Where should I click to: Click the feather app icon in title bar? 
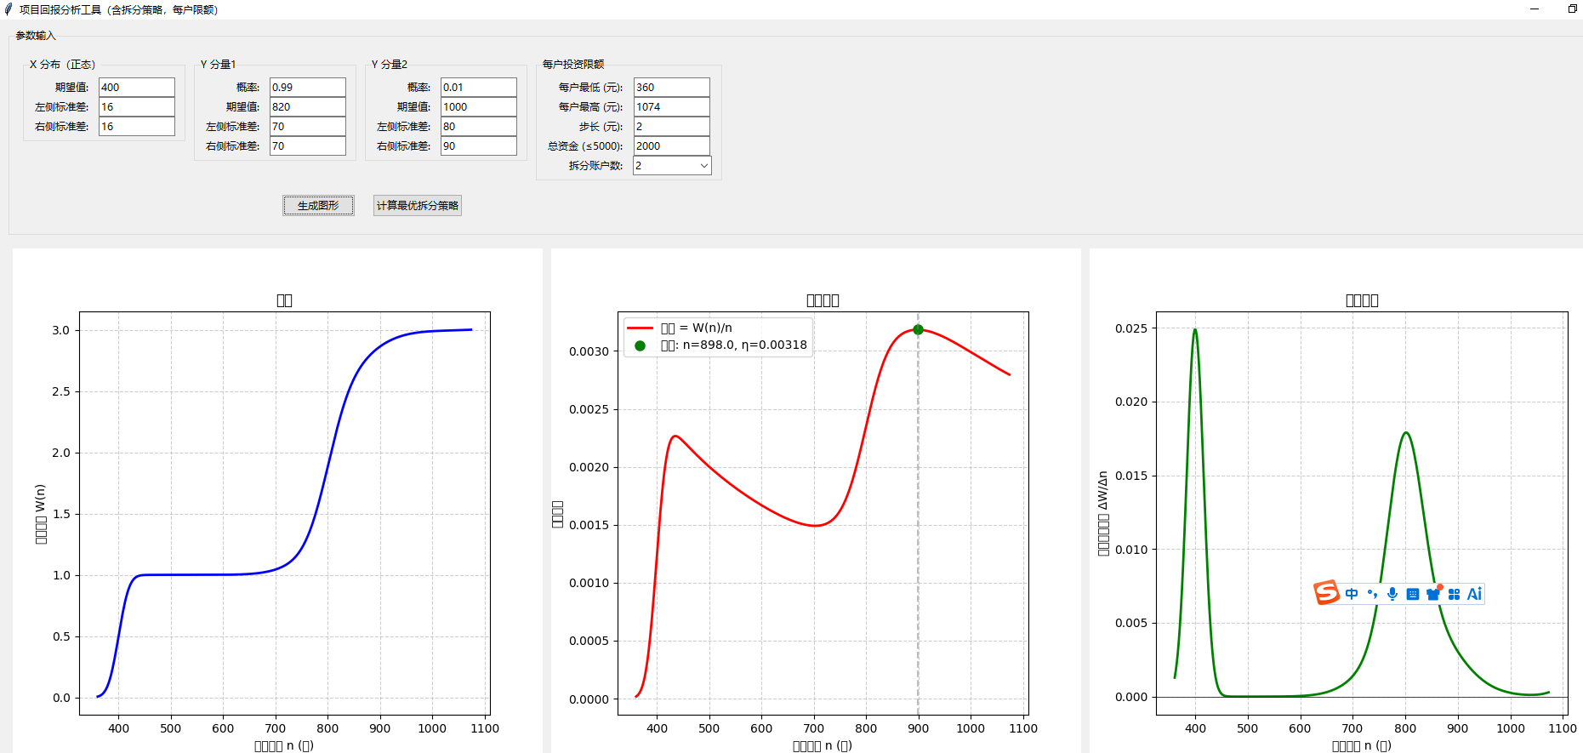tap(9, 9)
